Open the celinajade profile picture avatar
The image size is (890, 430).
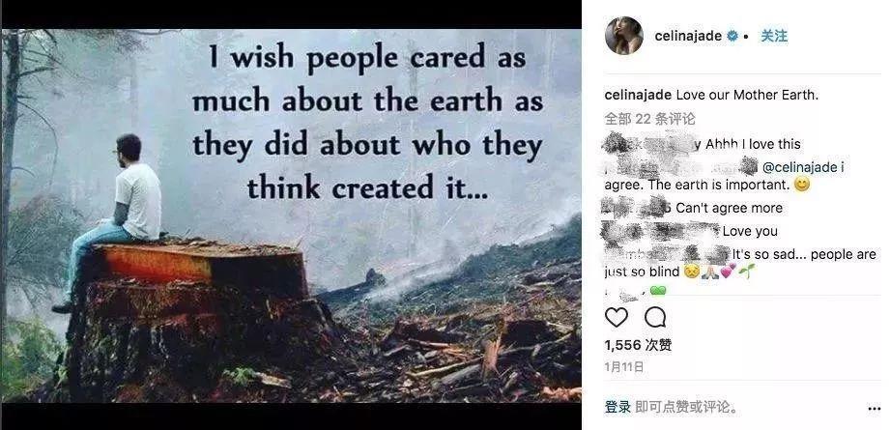(x=624, y=36)
